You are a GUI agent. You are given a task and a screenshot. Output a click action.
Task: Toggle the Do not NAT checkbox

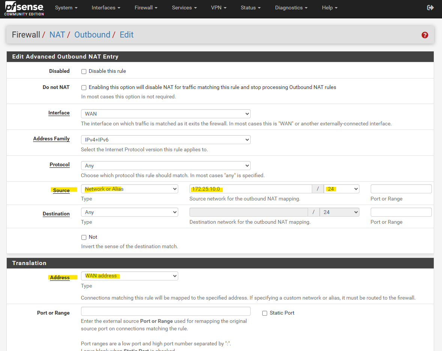pos(84,87)
